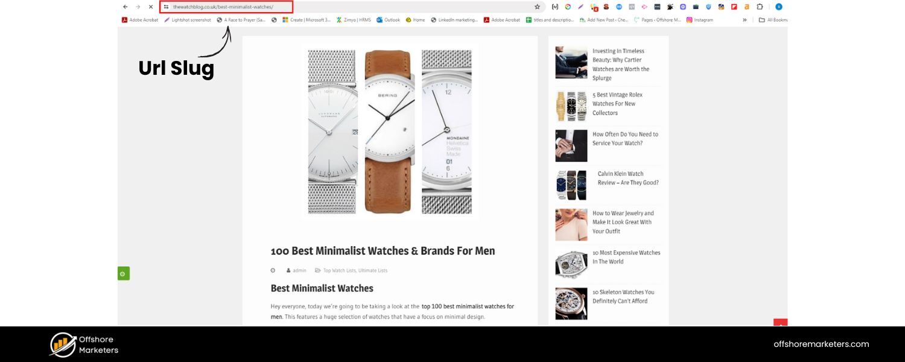The width and height of the screenshot is (905, 362).
Task: Open the Lightshot screenshot bookmark
Action: point(188,20)
